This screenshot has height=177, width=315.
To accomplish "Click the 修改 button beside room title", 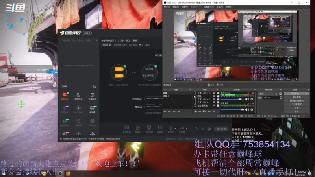I will 135,41.
